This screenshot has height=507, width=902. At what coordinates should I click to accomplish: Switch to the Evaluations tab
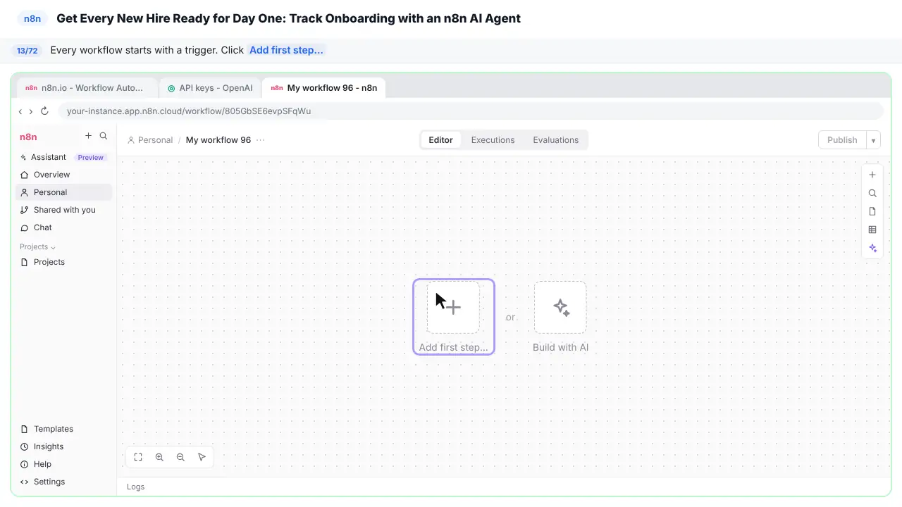pos(555,140)
